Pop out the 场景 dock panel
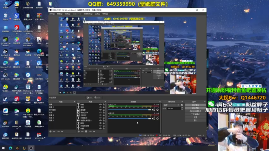 click(x=74, y=102)
